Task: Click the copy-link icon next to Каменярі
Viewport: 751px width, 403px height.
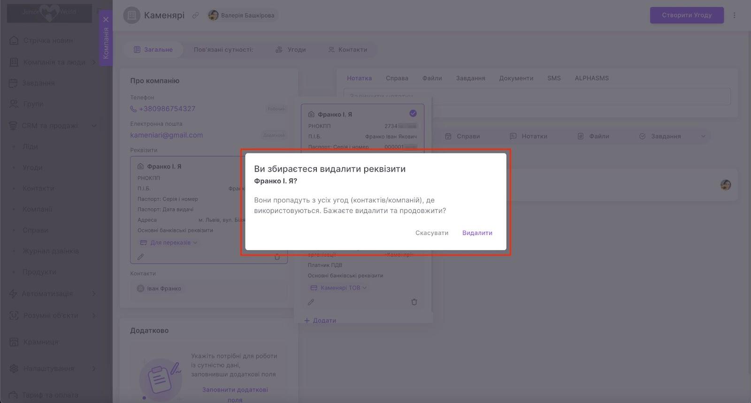Action: [x=196, y=15]
